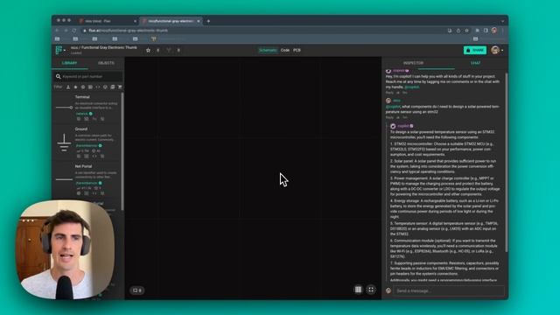
Task: Open the Ground part title
Action: click(81, 129)
